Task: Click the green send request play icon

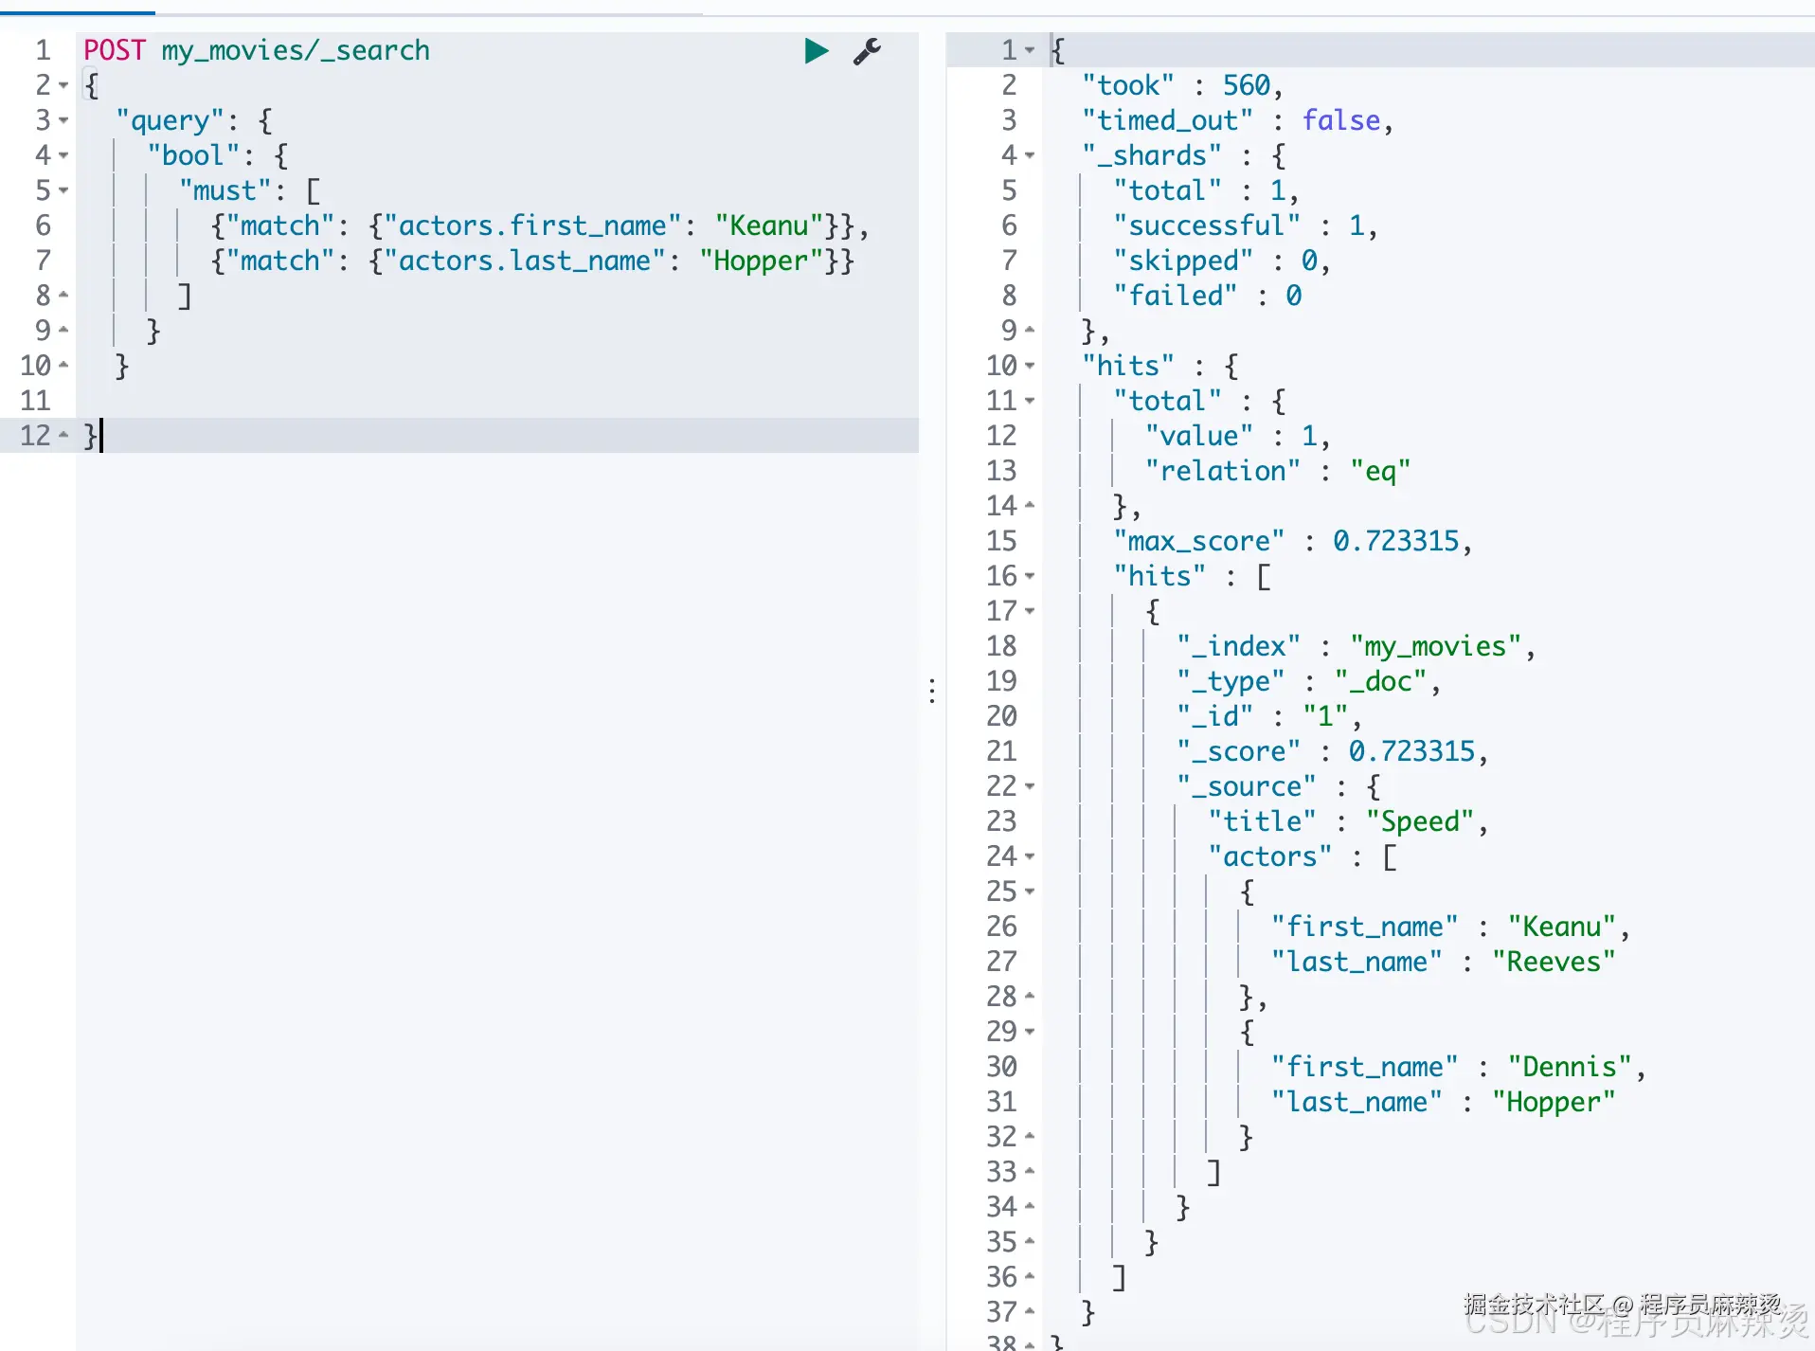Action: point(816,51)
